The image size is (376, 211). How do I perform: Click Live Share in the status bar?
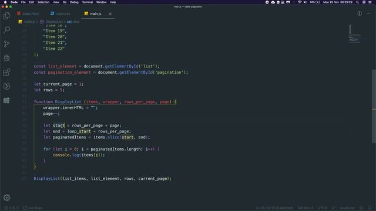click(x=33, y=208)
